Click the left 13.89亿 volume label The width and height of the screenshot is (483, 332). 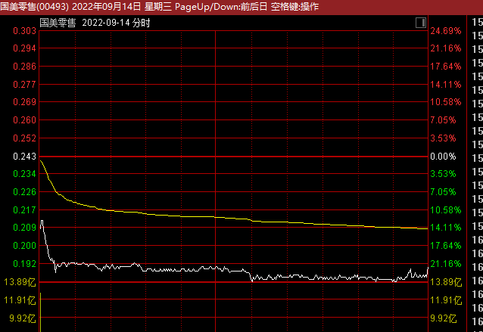pos(19,282)
